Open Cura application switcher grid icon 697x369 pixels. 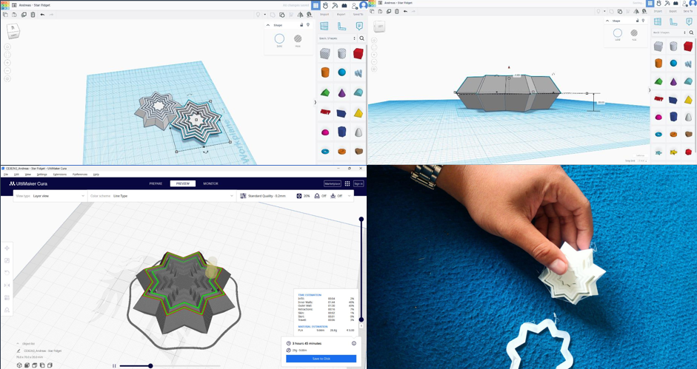coord(347,183)
